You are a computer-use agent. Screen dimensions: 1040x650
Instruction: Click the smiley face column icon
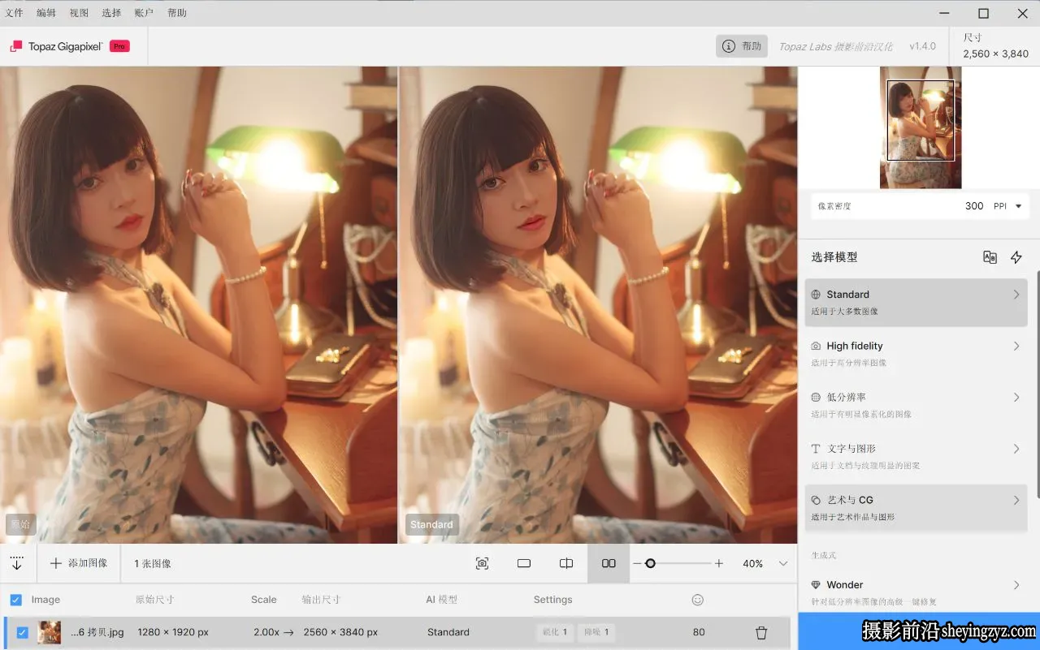tap(697, 600)
